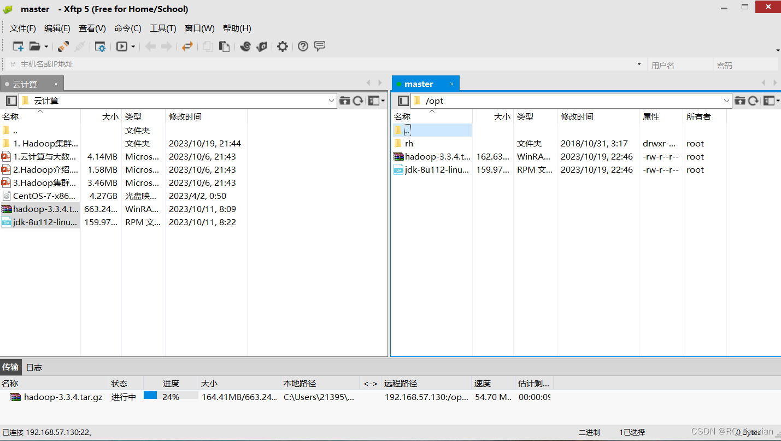Click the 密码 password field
781x441 pixels.
coord(745,65)
